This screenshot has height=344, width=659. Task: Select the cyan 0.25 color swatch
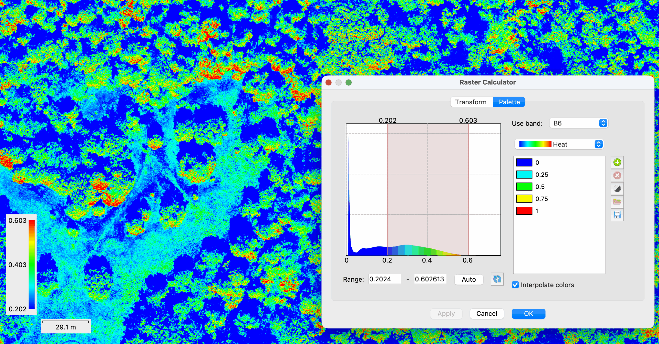point(524,175)
